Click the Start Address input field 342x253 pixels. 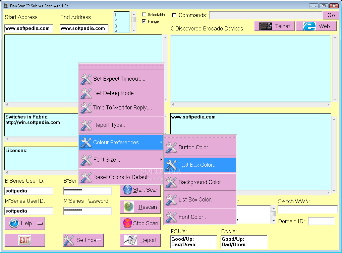tap(28, 28)
